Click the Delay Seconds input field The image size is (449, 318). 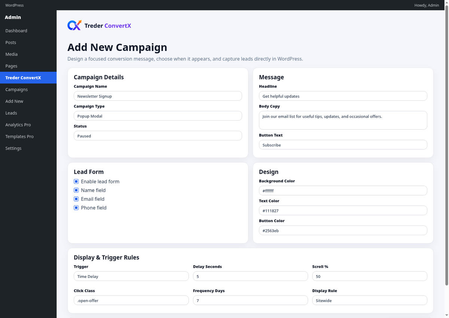250,276
